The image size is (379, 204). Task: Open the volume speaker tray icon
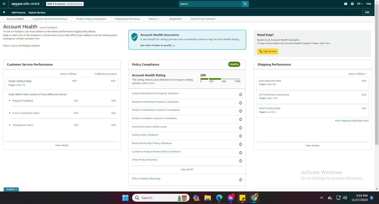click(345, 198)
